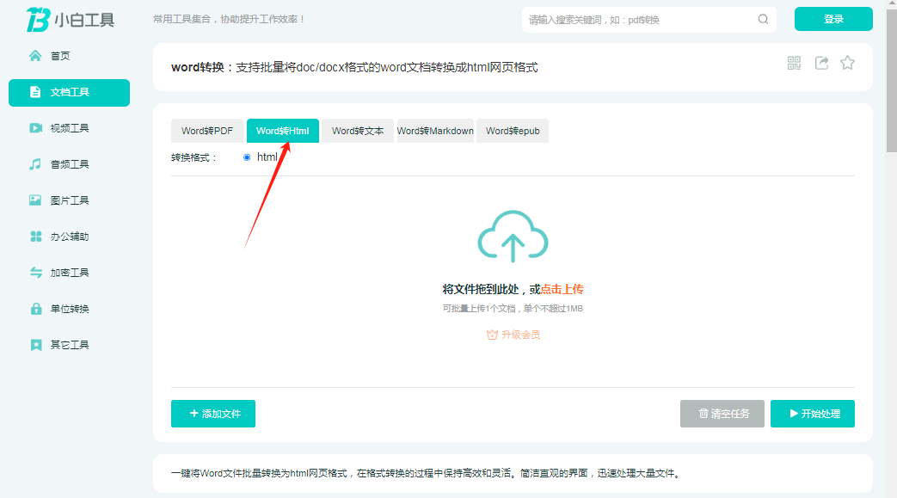The height and width of the screenshot is (498, 897).
Task: Click the 小白工具 logo icon
Action: point(39,20)
